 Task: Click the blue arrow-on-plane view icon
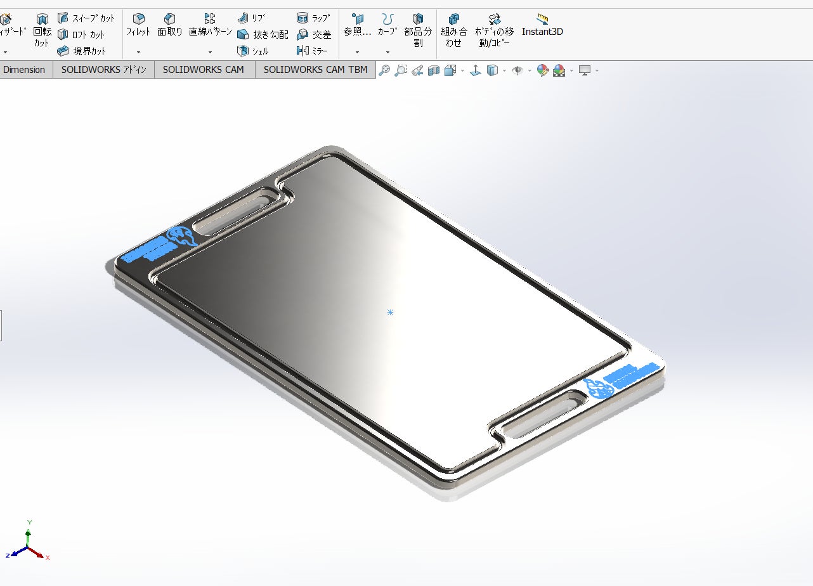[x=476, y=70]
